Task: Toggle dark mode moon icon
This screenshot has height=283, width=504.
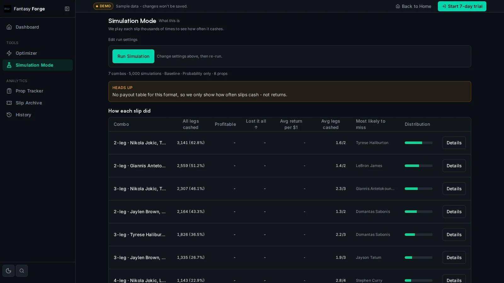Action: pyautogui.click(x=9, y=271)
